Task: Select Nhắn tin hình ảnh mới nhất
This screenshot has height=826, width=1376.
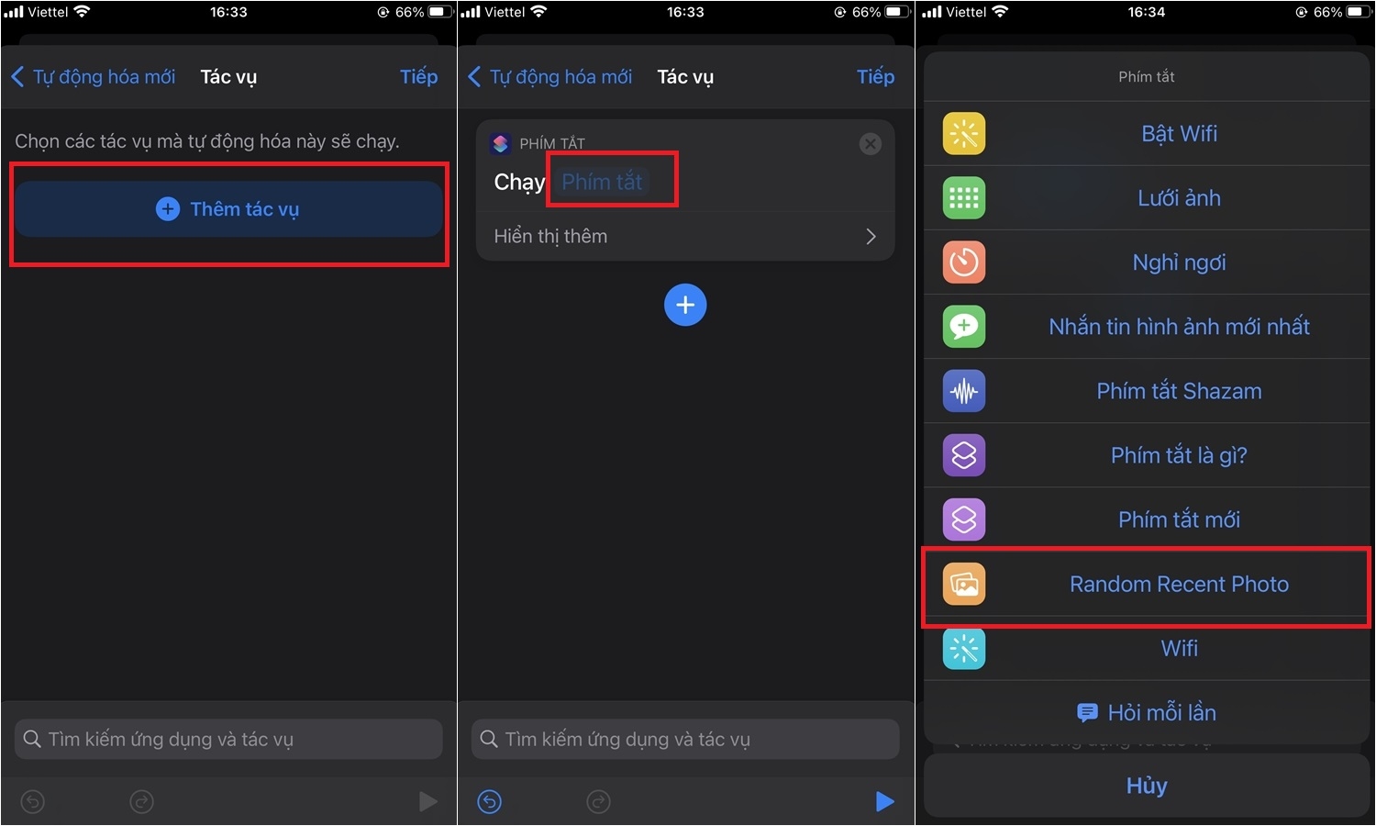Action: (x=1147, y=327)
